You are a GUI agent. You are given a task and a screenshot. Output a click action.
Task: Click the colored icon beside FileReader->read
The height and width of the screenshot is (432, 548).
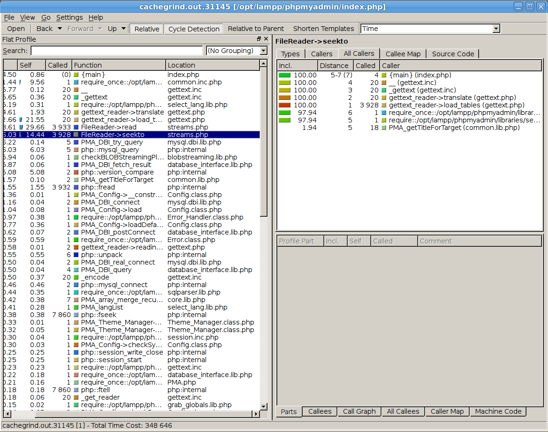pos(76,127)
